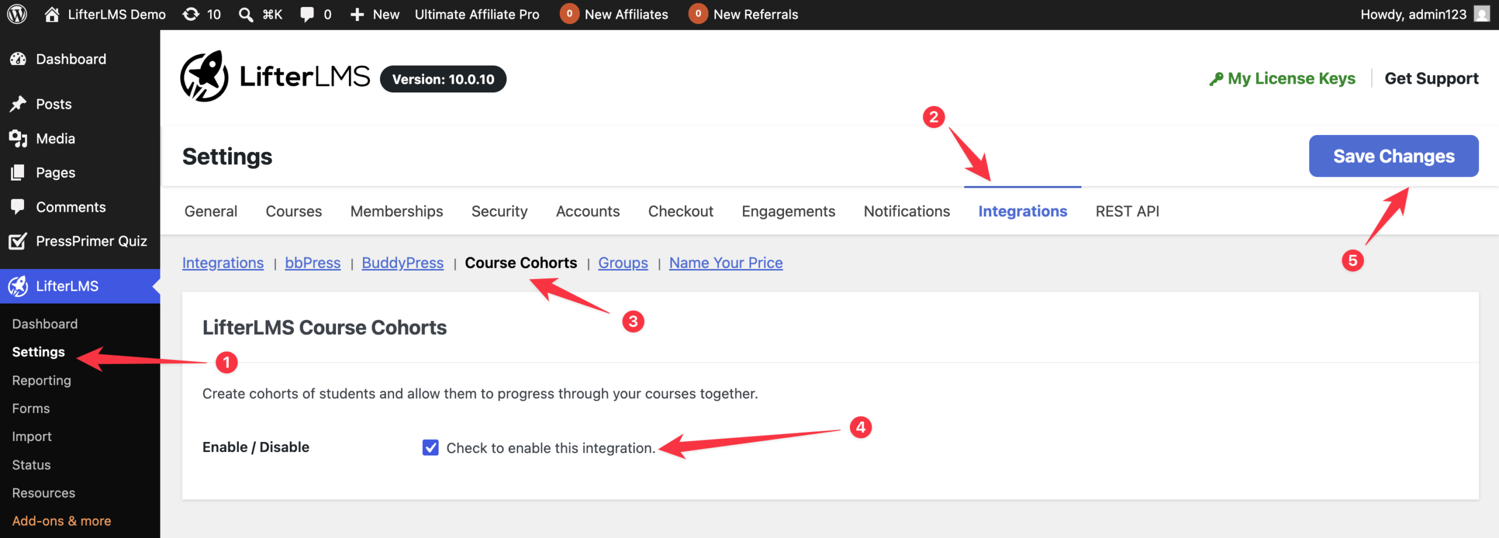
Task: Open the Posts sidebar menu
Action: [x=54, y=104]
